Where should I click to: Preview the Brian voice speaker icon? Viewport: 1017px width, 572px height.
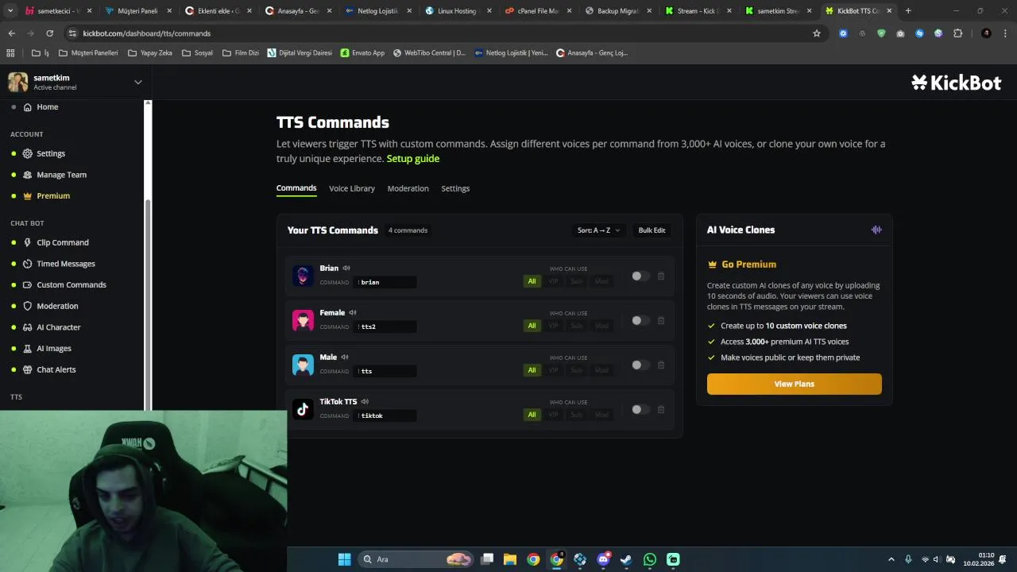click(346, 269)
